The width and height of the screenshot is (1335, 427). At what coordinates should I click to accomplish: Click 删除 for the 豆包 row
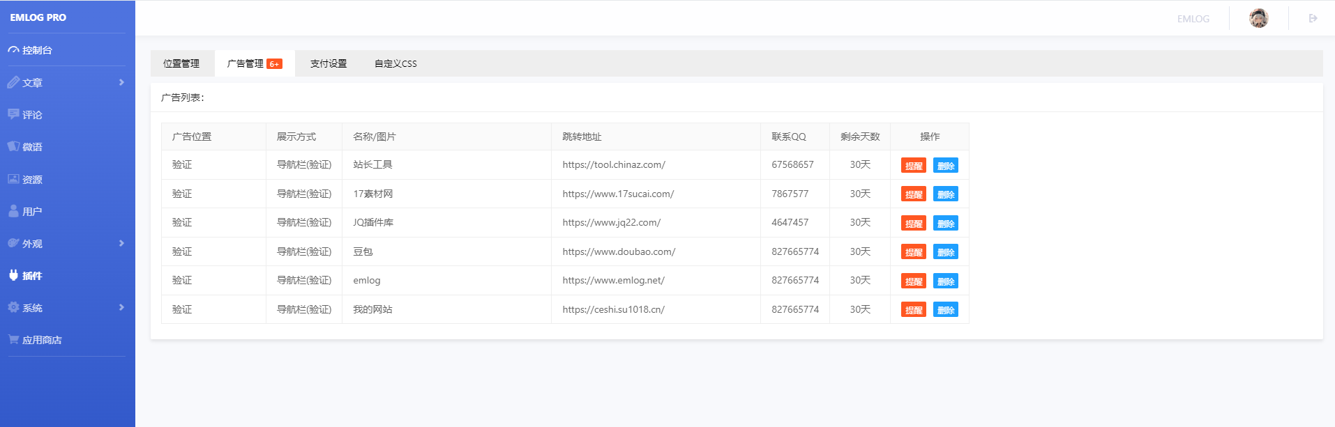(x=946, y=252)
